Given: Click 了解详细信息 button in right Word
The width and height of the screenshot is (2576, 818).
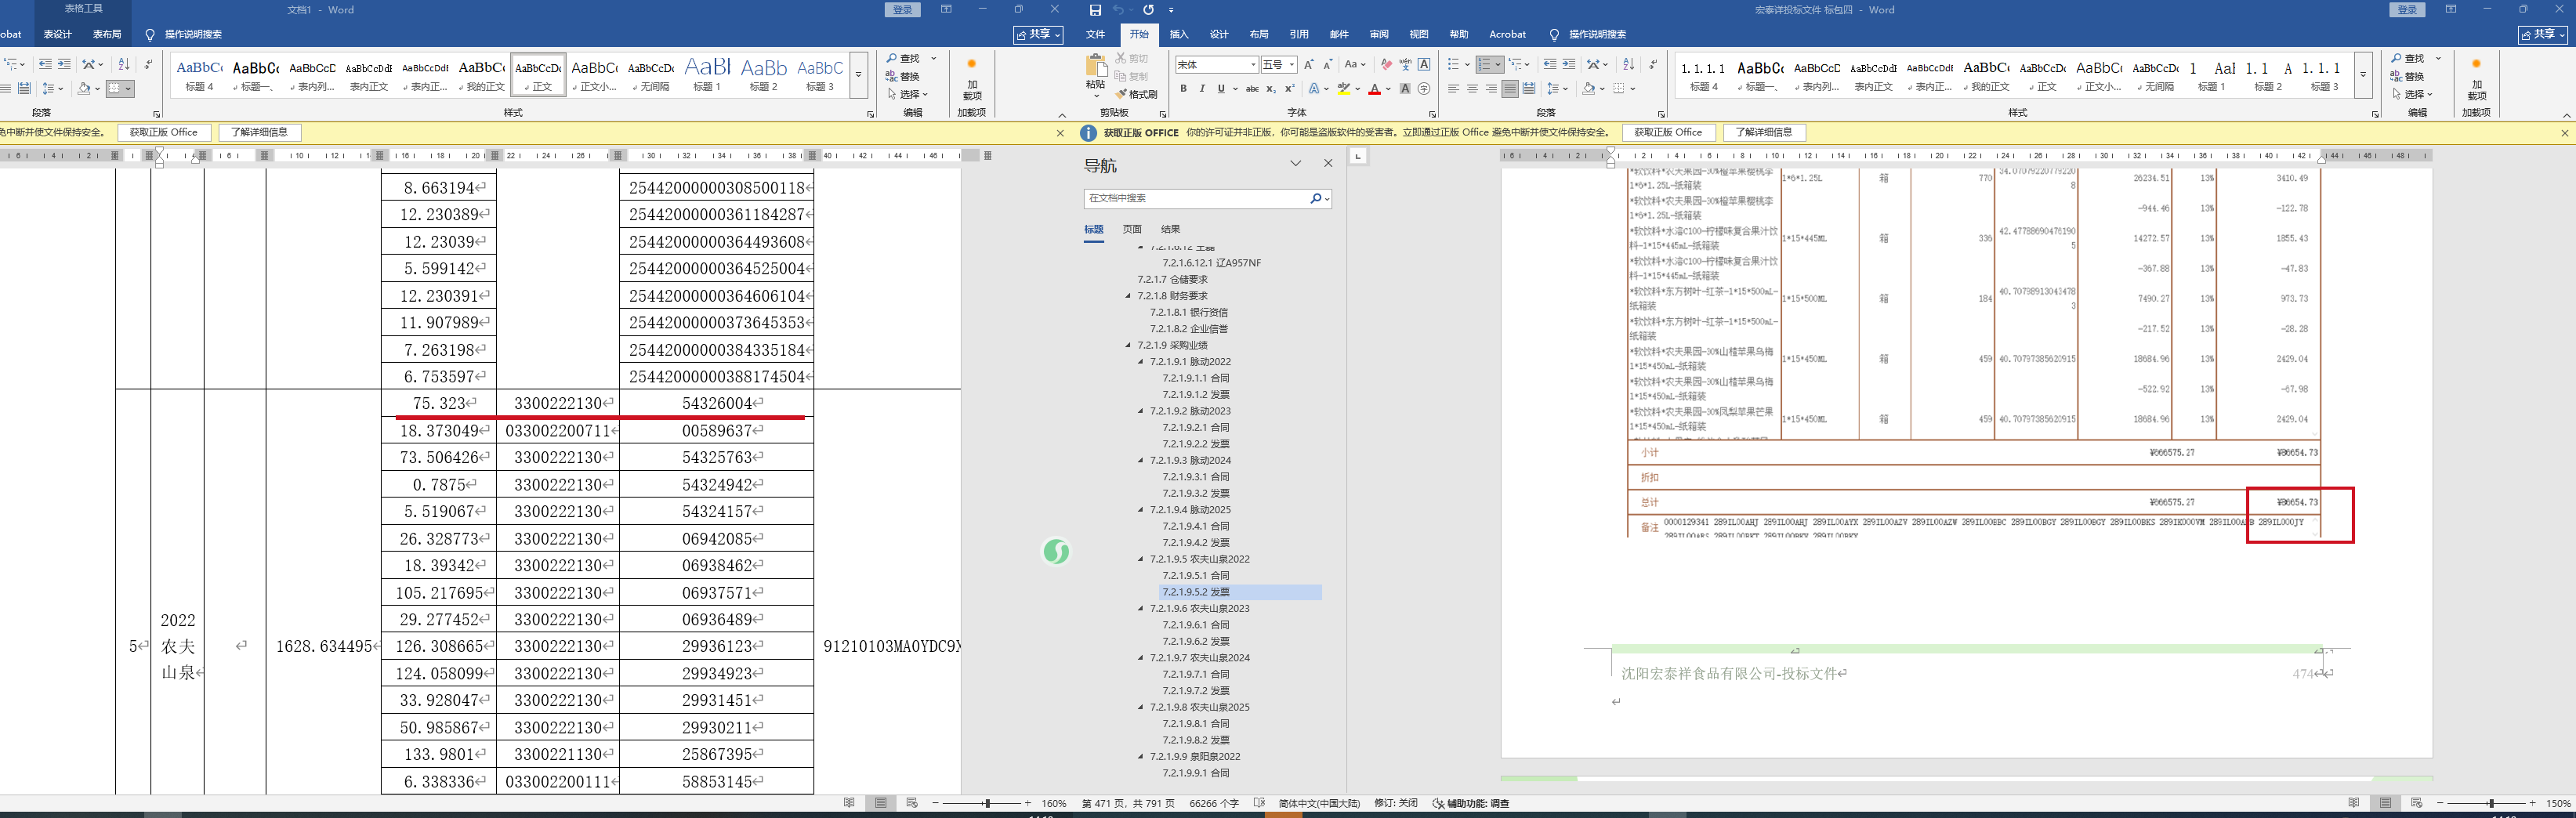Looking at the screenshot, I should coord(1764,132).
